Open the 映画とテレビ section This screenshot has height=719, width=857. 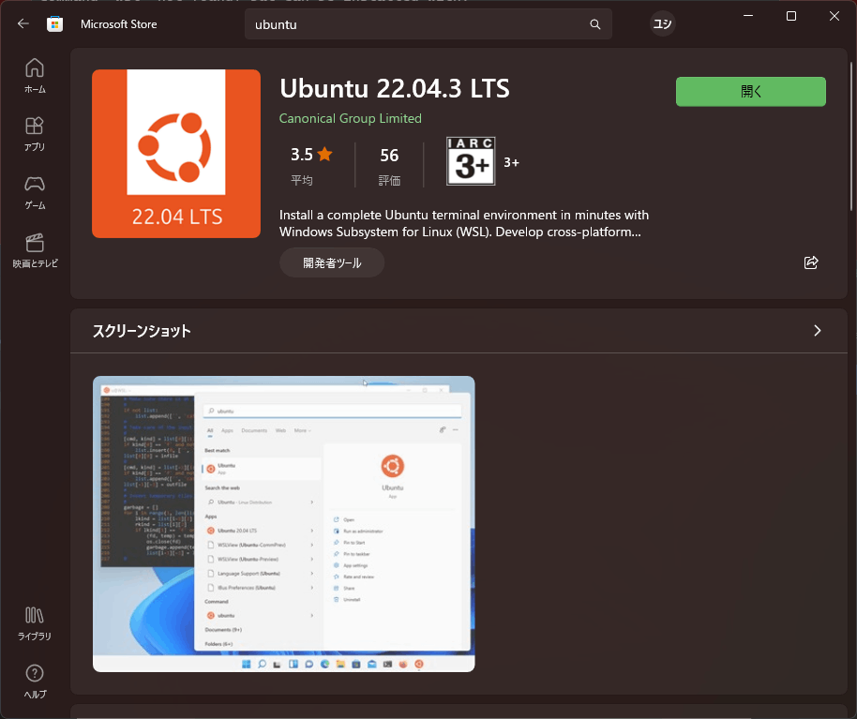35,251
